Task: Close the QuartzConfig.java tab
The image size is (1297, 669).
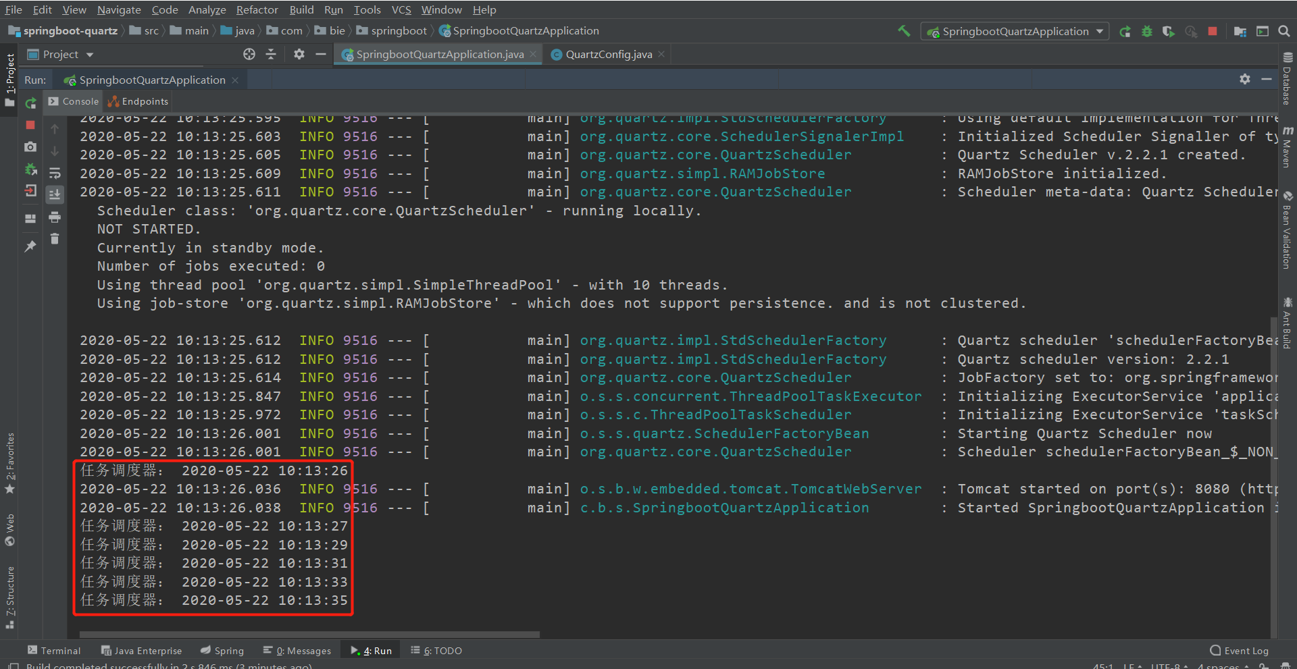Action: point(661,55)
